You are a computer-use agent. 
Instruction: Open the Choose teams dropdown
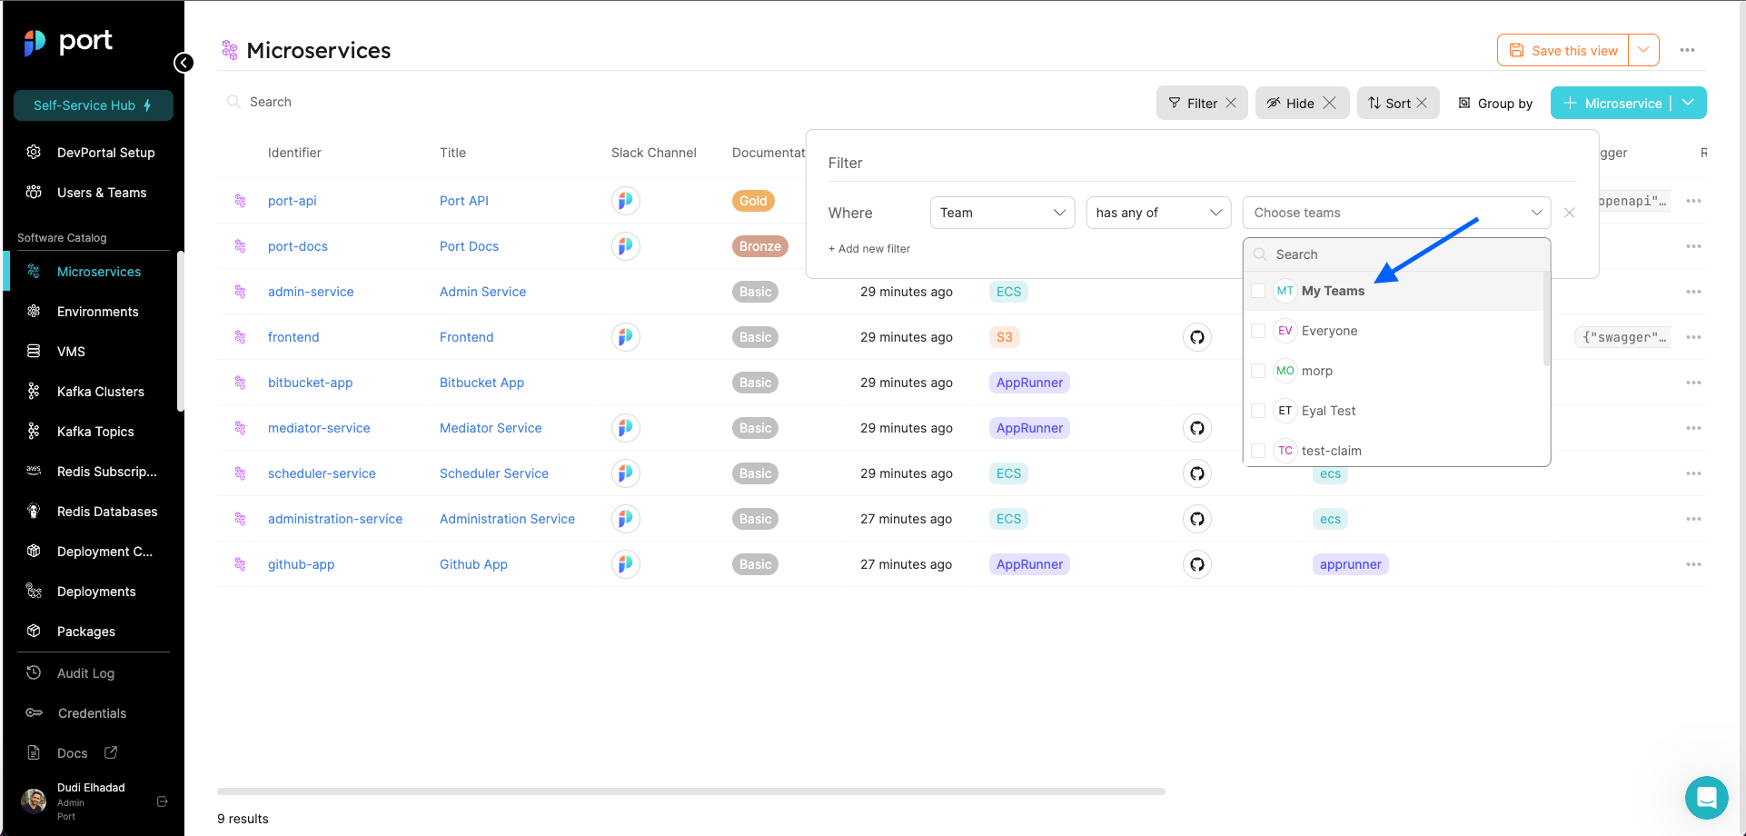[1396, 213]
